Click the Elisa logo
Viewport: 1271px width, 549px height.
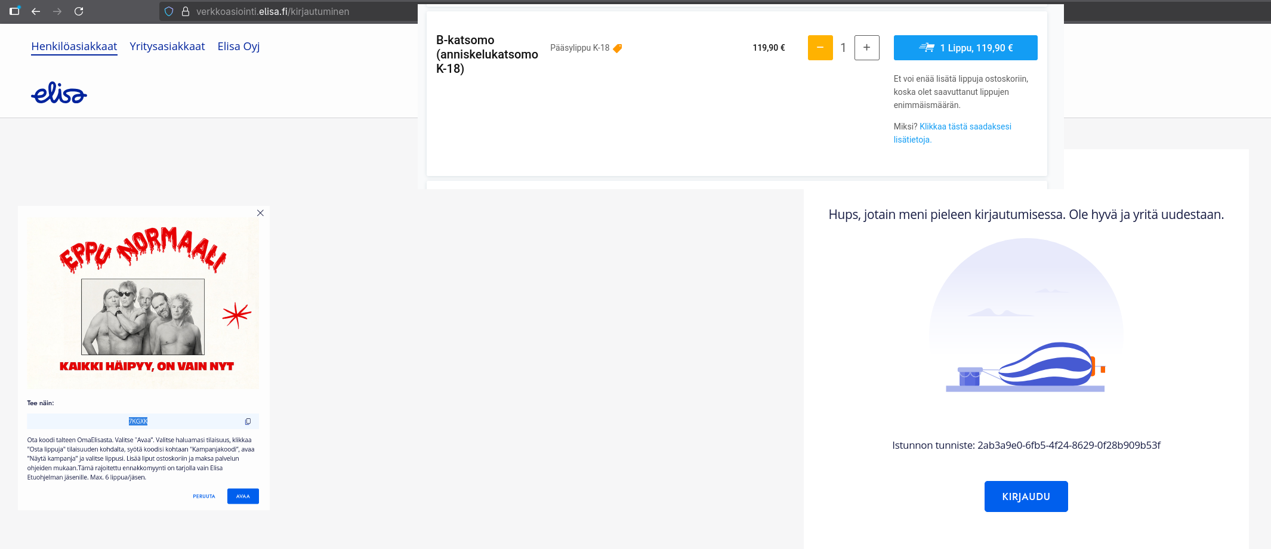pyautogui.click(x=59, y=93)
